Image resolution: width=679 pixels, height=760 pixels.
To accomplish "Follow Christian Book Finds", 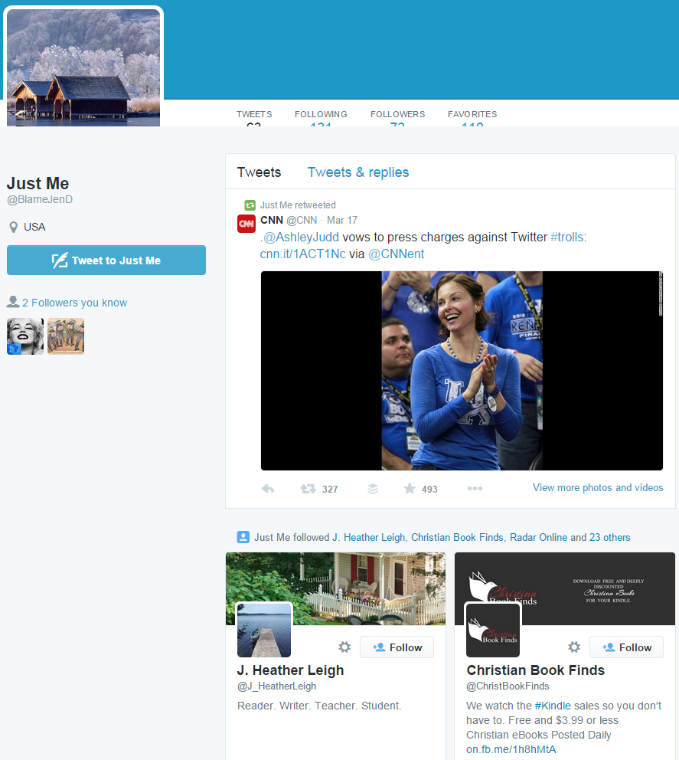I will 627,647.
